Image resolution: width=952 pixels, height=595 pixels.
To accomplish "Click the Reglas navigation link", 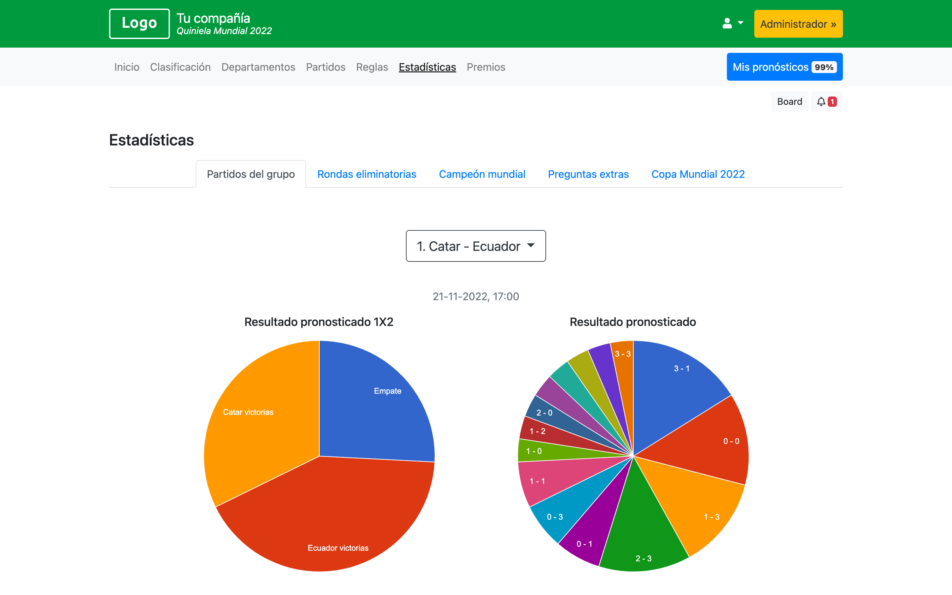I will [x=372, y=67].
